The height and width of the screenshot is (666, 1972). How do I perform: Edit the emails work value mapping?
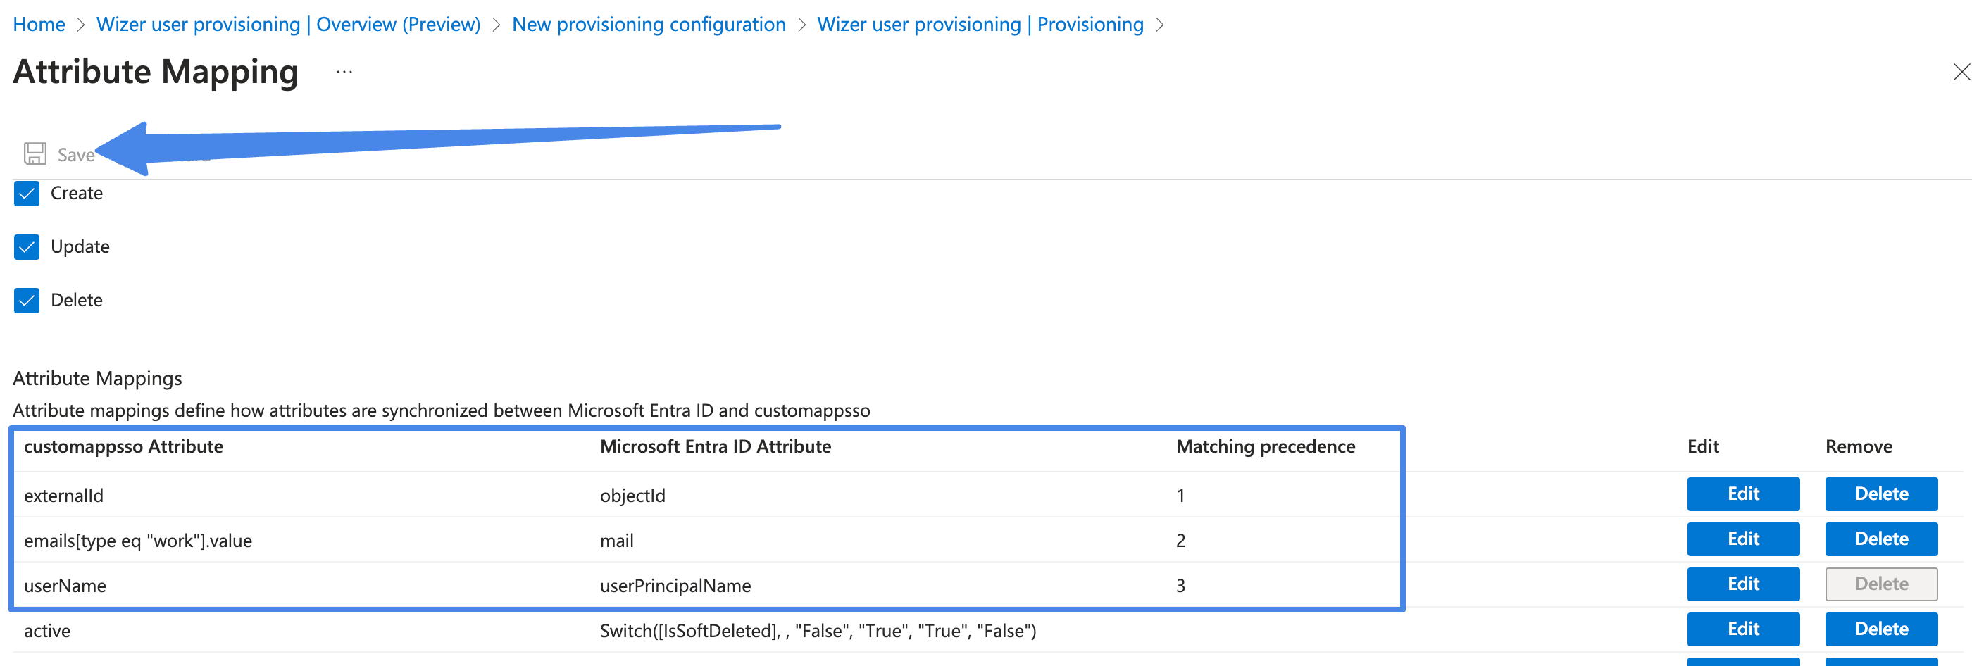(1743, 540)
